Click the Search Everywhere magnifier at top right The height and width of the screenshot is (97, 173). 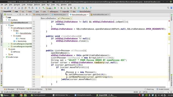(168, 8)
